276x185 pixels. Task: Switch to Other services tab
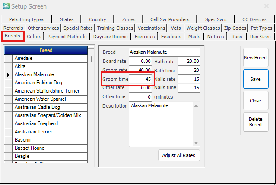43,28
